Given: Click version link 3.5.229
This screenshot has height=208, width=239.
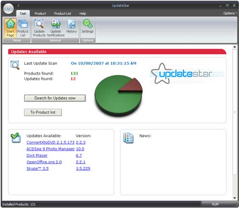Looking at the screenshot, I should (83, 168).
